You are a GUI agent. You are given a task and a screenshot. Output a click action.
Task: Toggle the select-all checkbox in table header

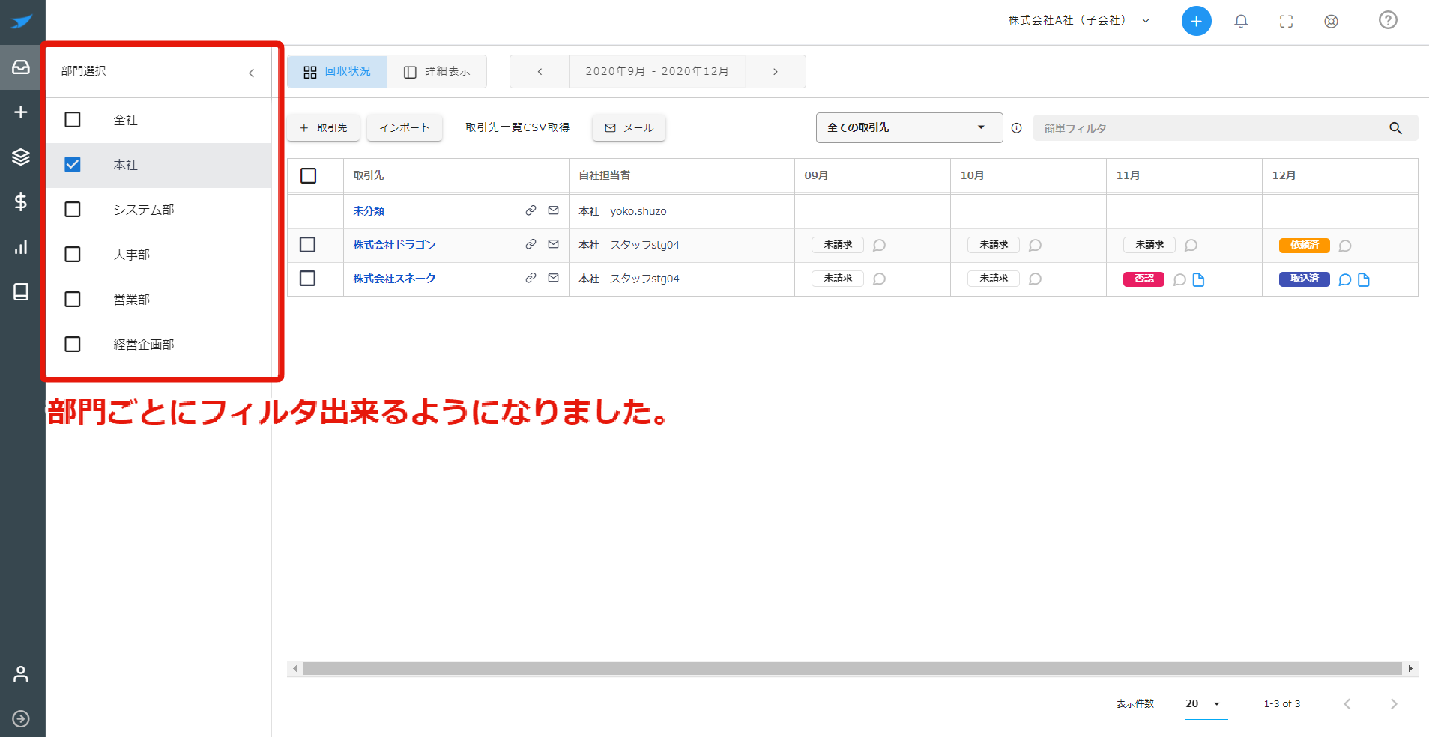point(308,175)
